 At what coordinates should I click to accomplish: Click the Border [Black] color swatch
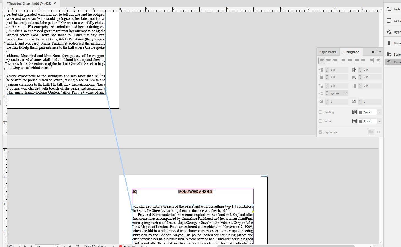click(360, 121)
